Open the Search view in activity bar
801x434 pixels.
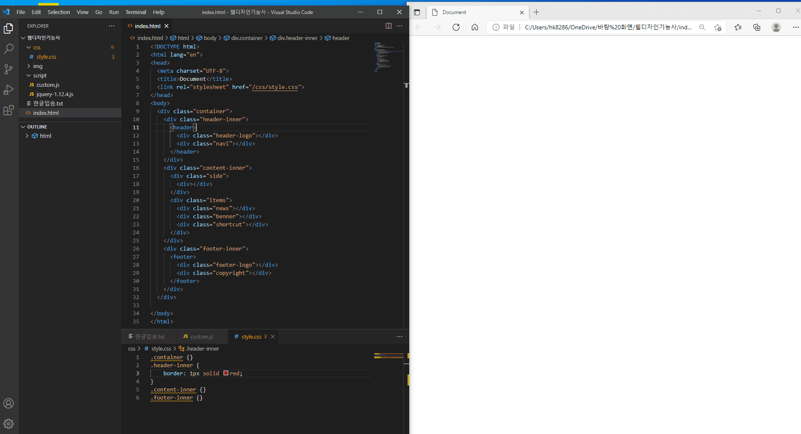[9, 49]
